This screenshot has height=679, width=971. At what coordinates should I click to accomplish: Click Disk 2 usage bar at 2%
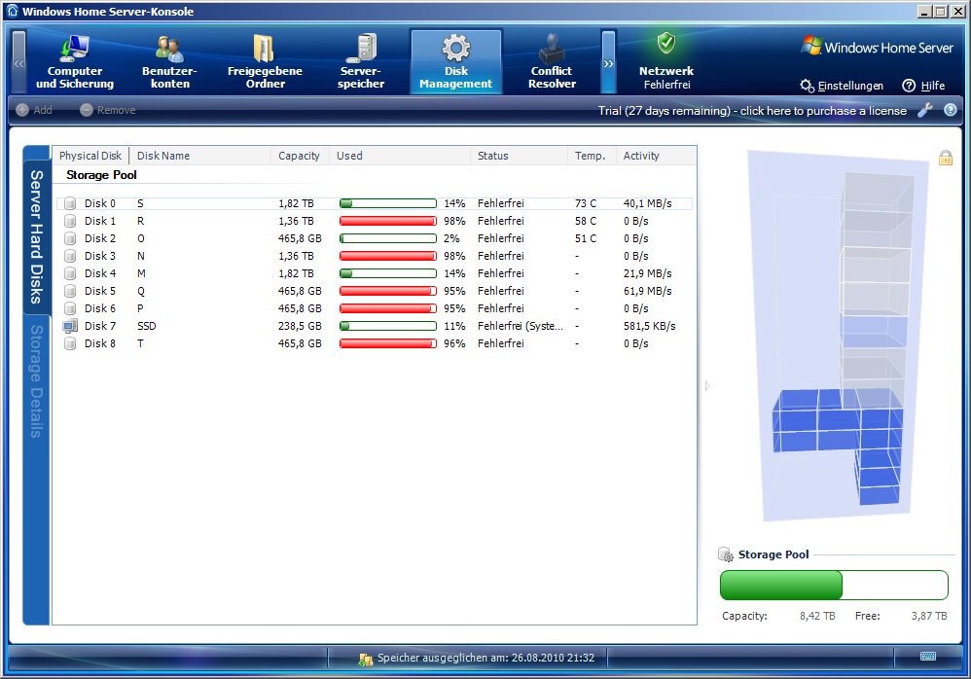pyautogui.click(x=387, y=238)
